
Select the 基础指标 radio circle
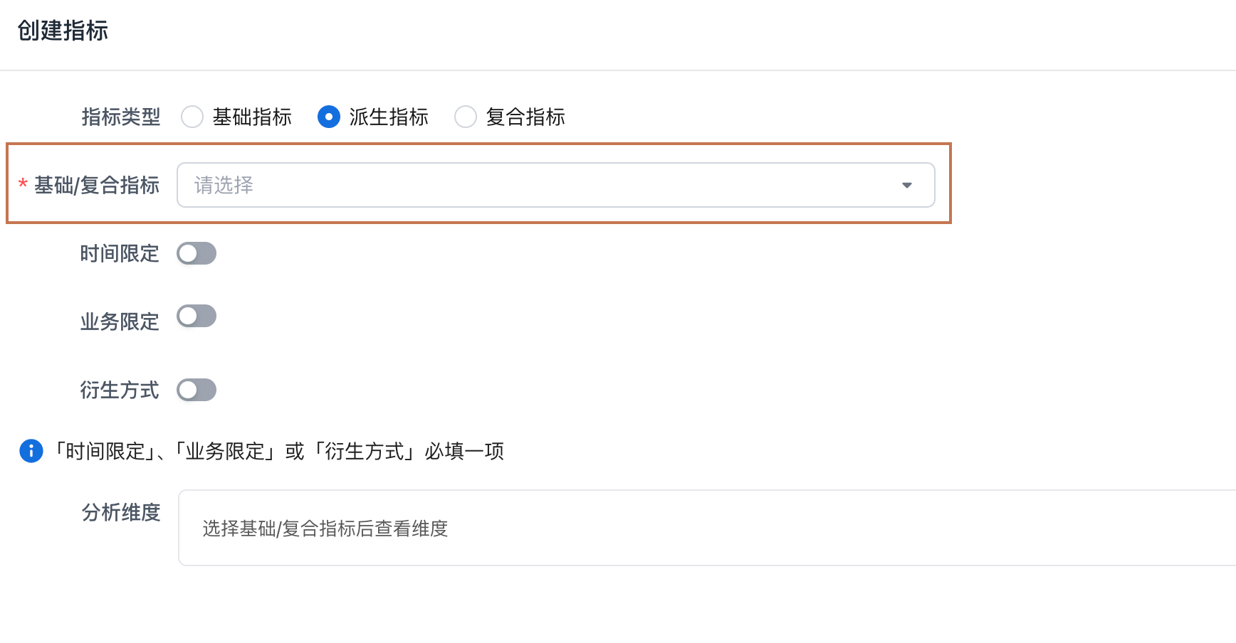pyautogui.click(x=192, y=117)
